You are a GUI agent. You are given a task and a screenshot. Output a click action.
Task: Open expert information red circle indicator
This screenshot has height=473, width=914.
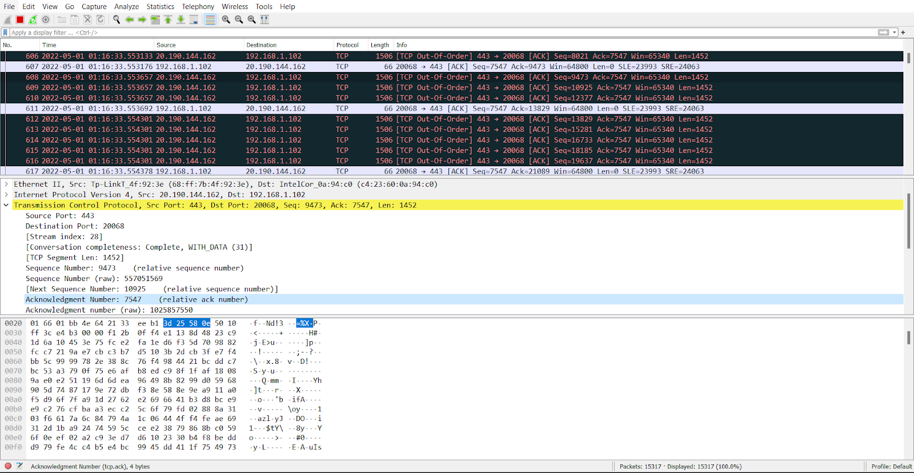point(8,466)
